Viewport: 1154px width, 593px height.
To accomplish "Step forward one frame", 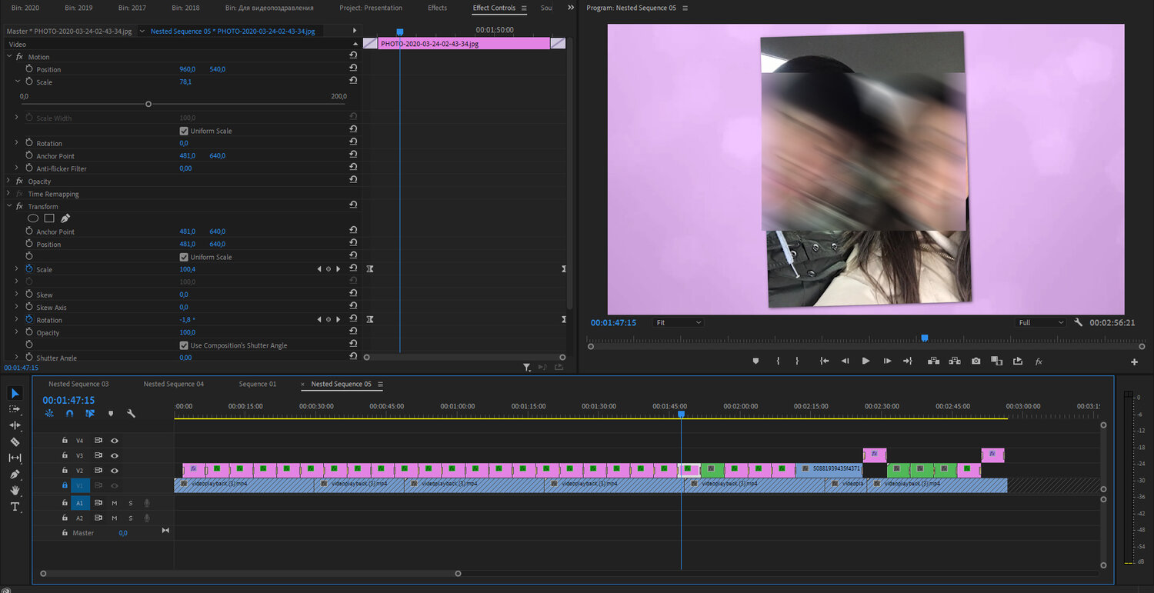I will pyautogui.click(x=887, y=361).
